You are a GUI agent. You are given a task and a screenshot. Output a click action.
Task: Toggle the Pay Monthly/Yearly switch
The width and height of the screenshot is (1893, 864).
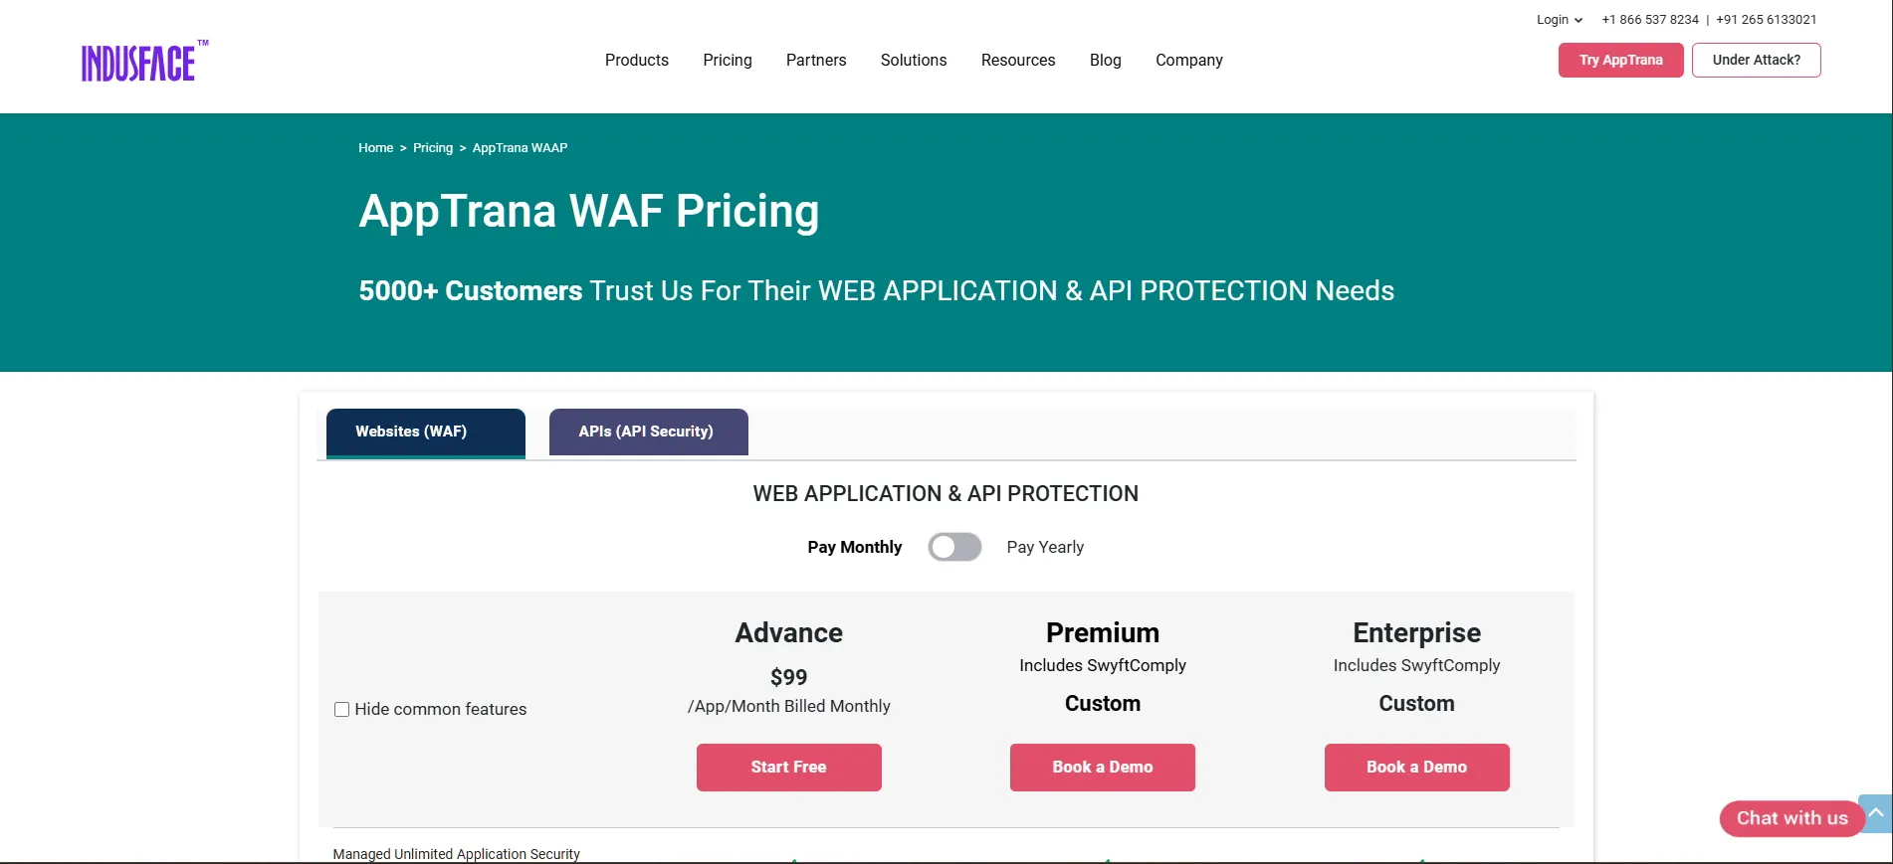pyautogui.click(x=954, y=547)
